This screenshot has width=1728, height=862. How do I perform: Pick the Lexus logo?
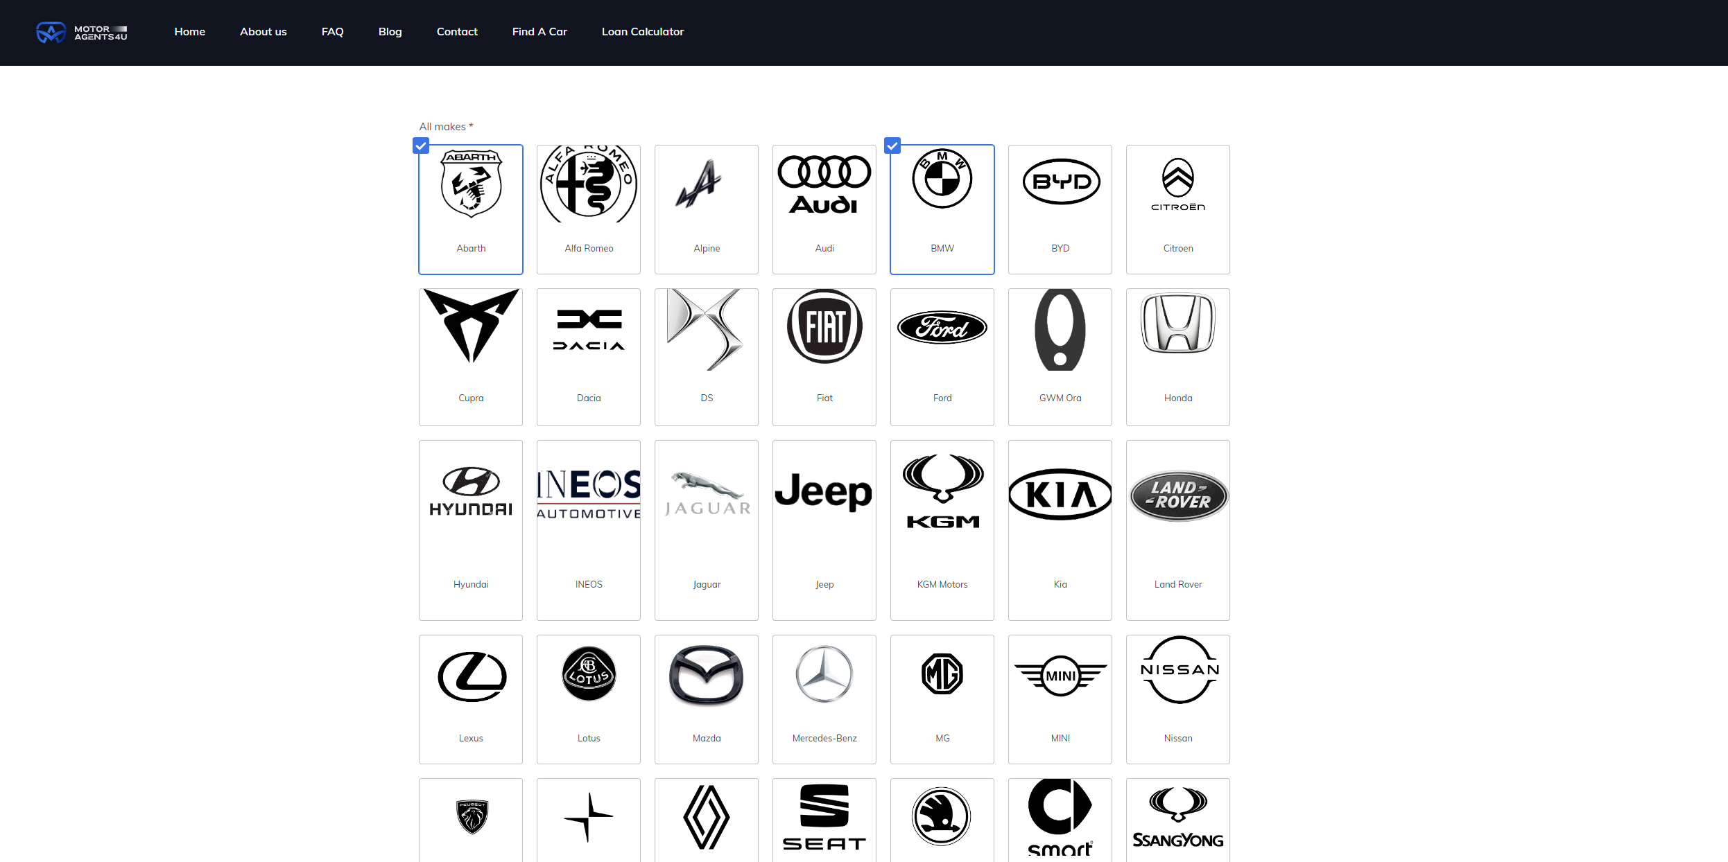[472, 676]
